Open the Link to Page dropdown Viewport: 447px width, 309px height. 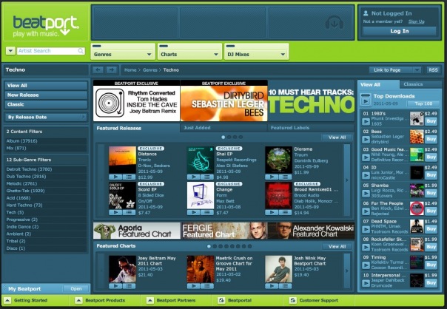(395, 69)
